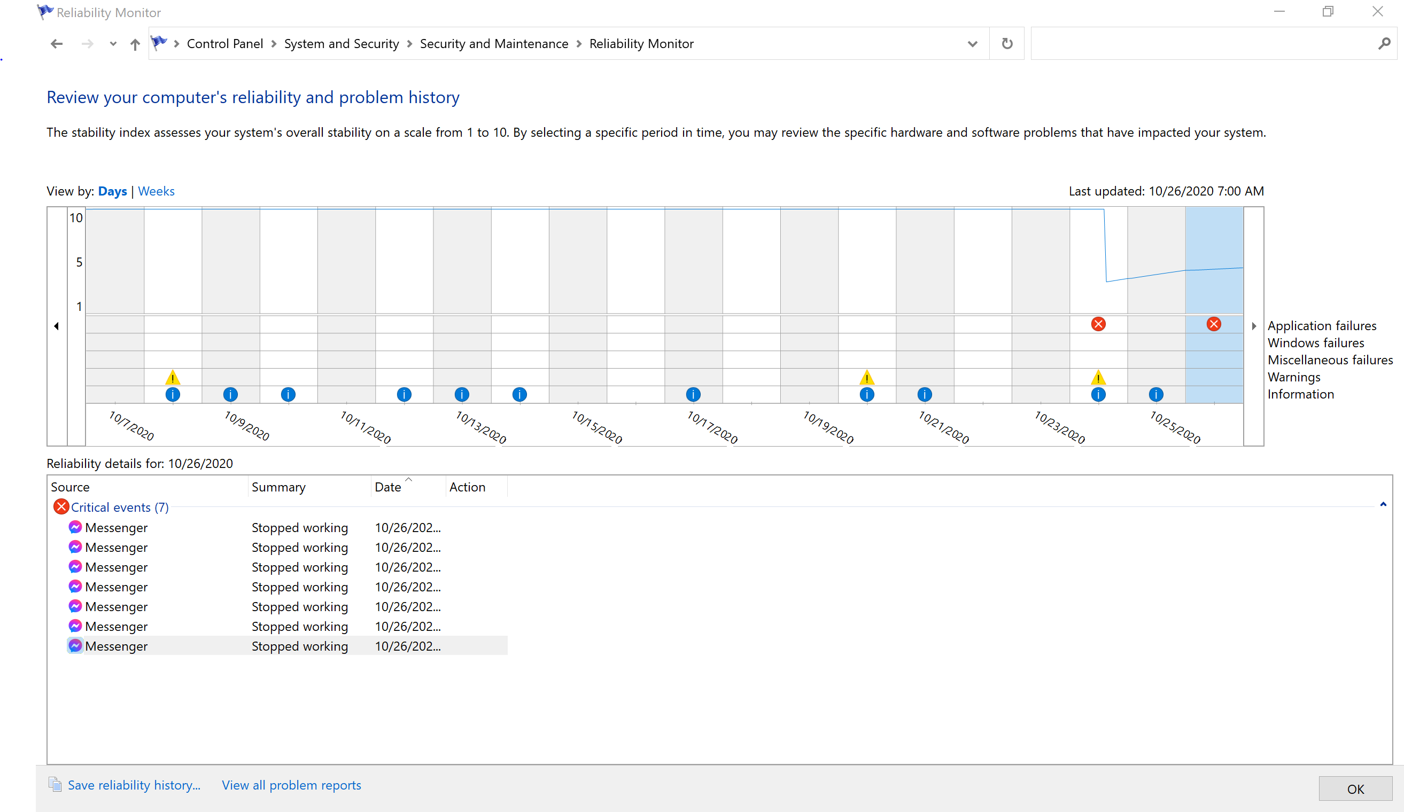
Task: Select the Days view option
Action: tap(112, 191)
